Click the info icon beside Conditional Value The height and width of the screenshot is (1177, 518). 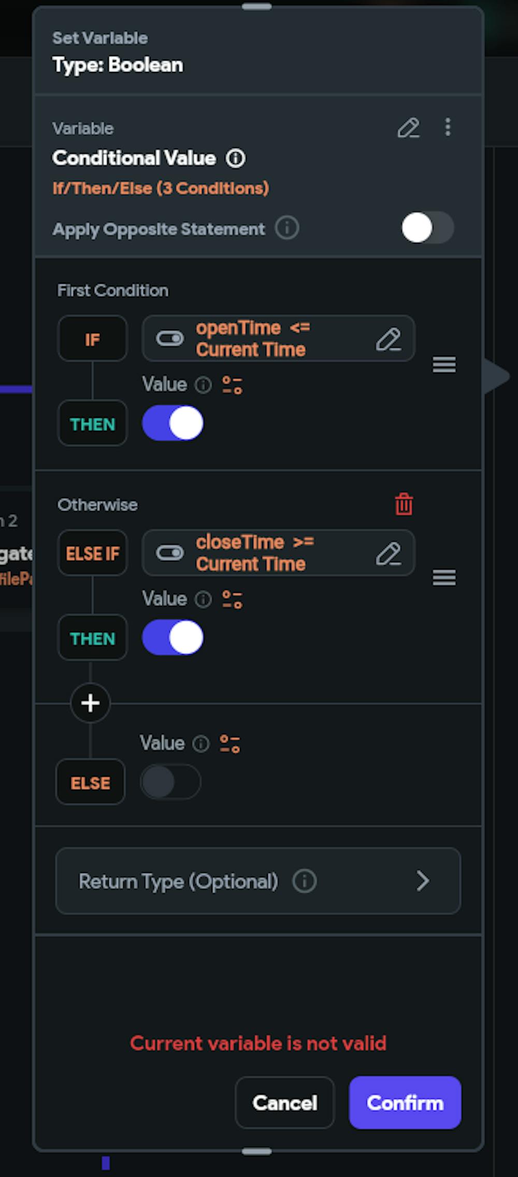pyautogui.click(x=236, y=158)
